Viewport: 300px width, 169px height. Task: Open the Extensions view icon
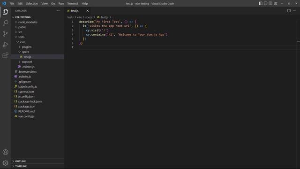[x=5, y=55]
